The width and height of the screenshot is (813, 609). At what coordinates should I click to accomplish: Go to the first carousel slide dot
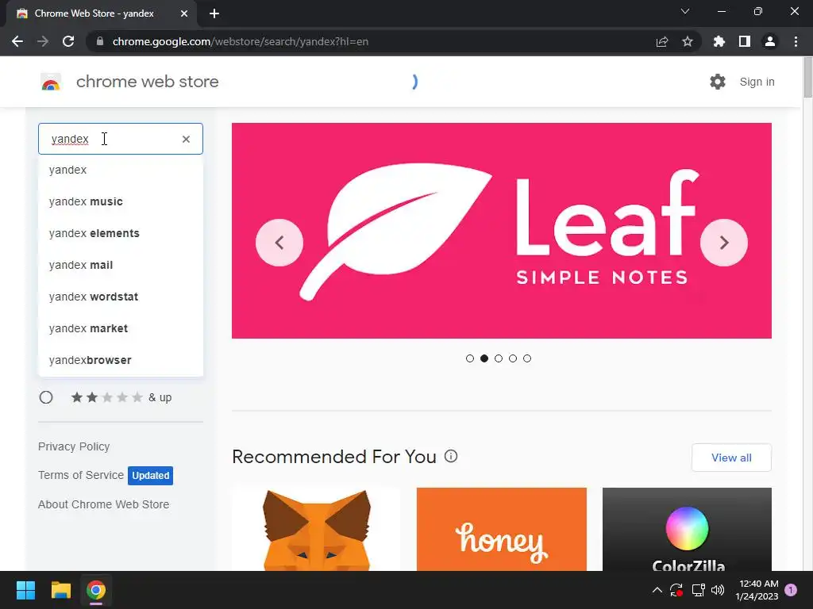point(470,358)
